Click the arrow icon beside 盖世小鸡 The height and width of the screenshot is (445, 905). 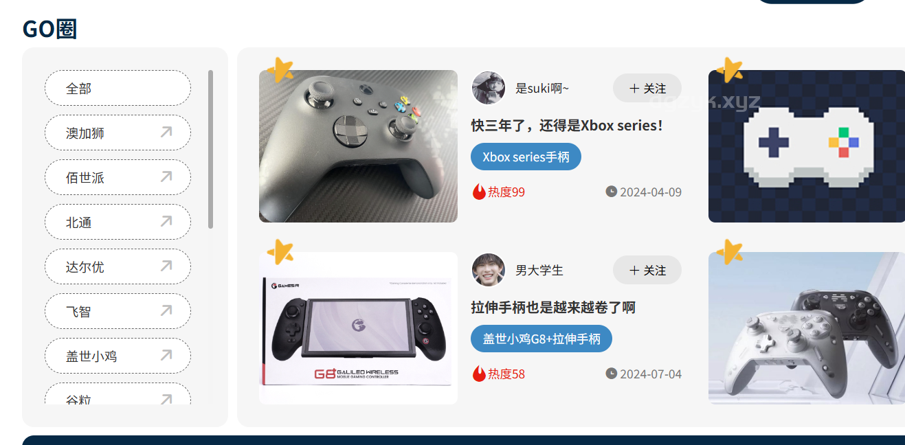point(166,356)
